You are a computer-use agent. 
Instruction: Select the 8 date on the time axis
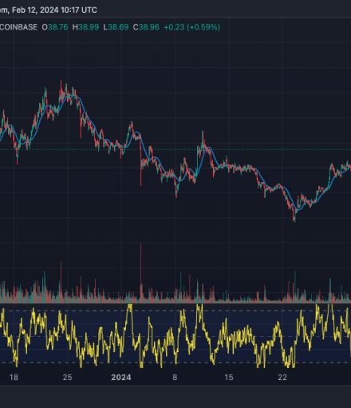175,377
